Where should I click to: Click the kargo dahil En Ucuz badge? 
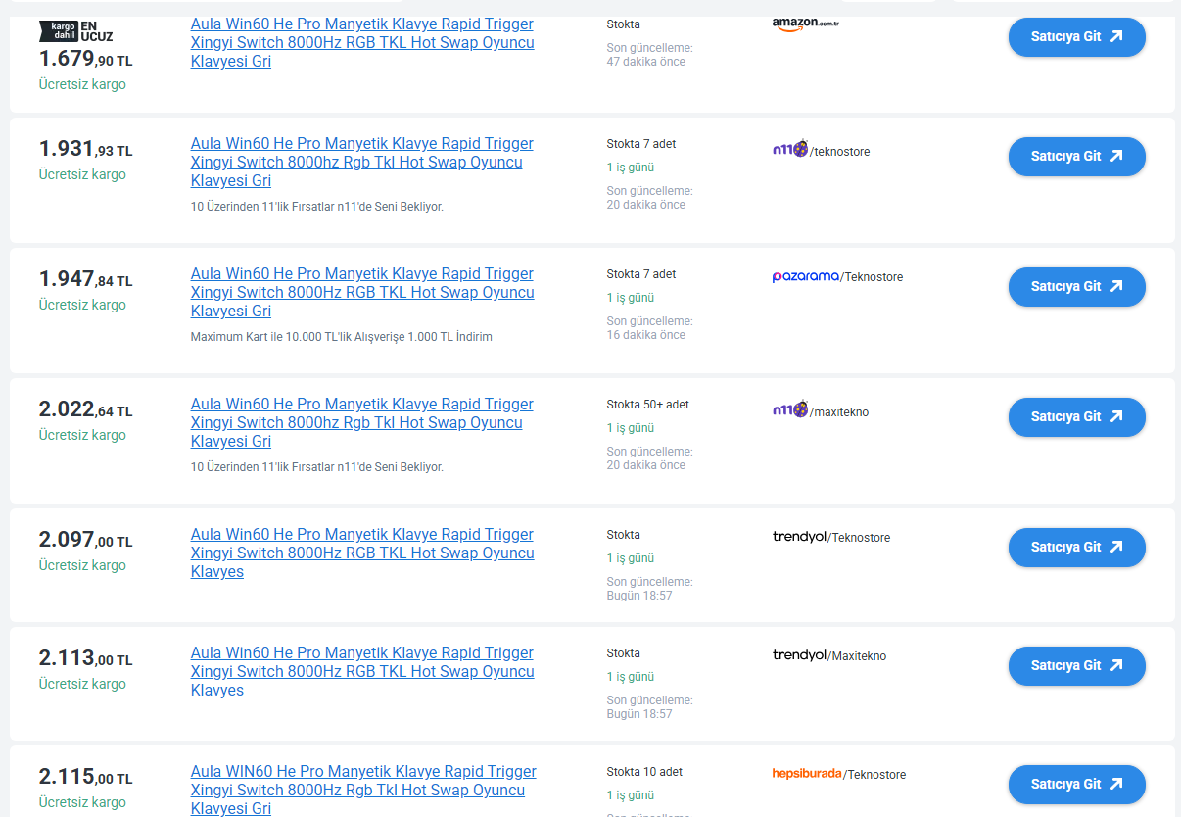pos(75,30)
